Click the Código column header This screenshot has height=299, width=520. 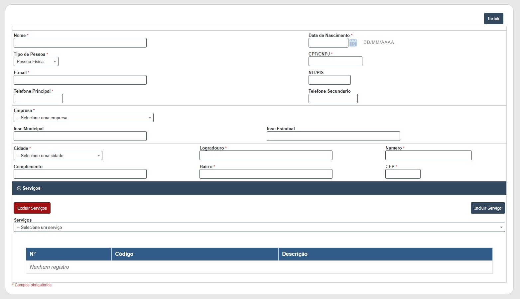pos(195,254)
